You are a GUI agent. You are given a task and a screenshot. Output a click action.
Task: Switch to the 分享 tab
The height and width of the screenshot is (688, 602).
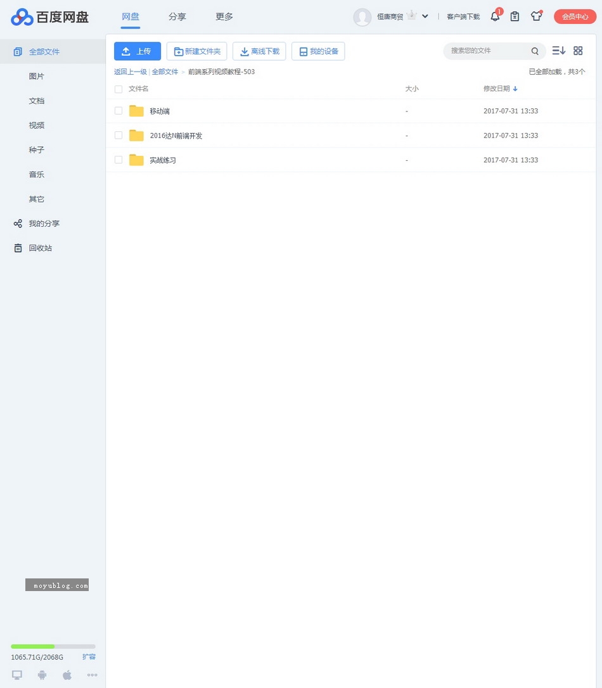coord(177,16)
